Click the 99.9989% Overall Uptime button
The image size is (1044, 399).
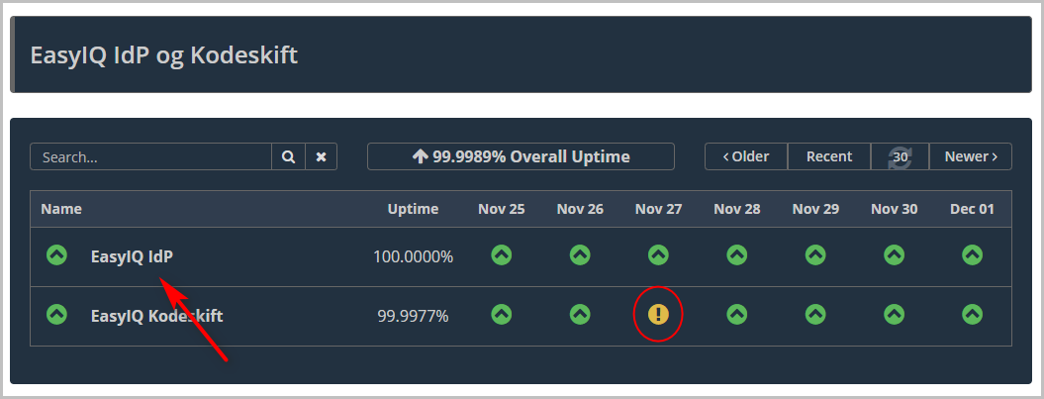[521, 156]
